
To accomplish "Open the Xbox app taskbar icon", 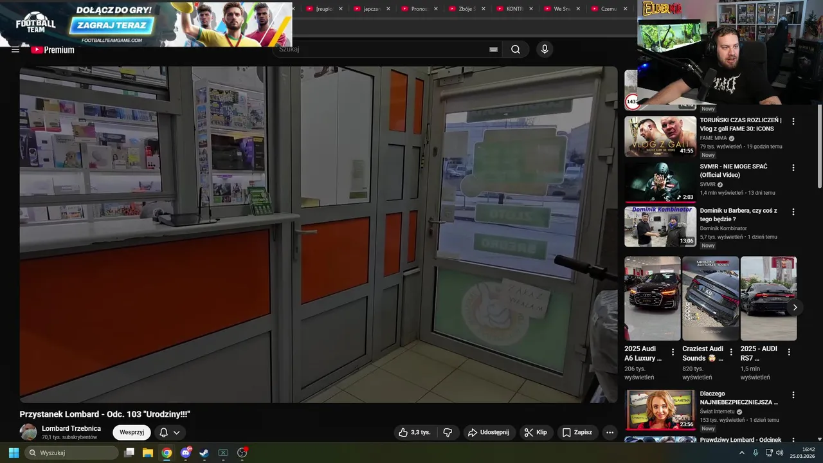I will pos(223,453).
